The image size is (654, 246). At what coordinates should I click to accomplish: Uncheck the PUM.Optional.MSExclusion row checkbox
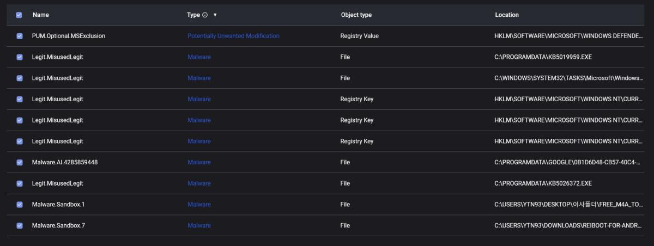(20, 36)
